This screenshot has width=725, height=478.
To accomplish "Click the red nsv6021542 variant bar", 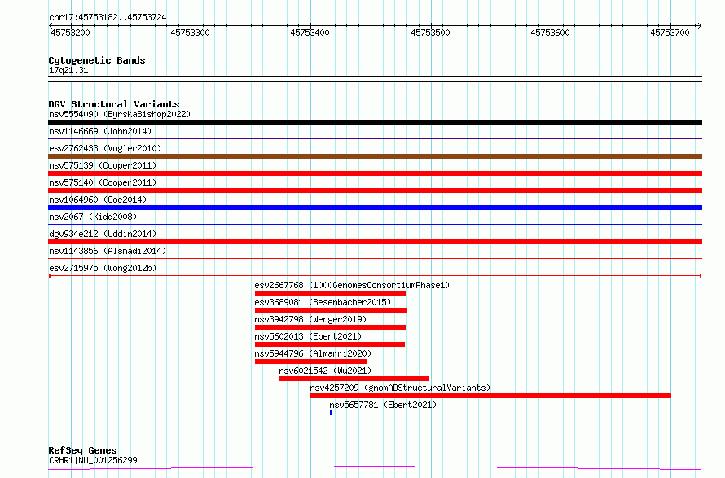I will [x=354, y=379].
